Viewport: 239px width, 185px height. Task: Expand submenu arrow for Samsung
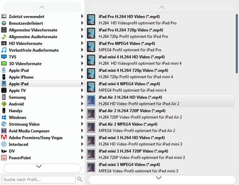82,97
